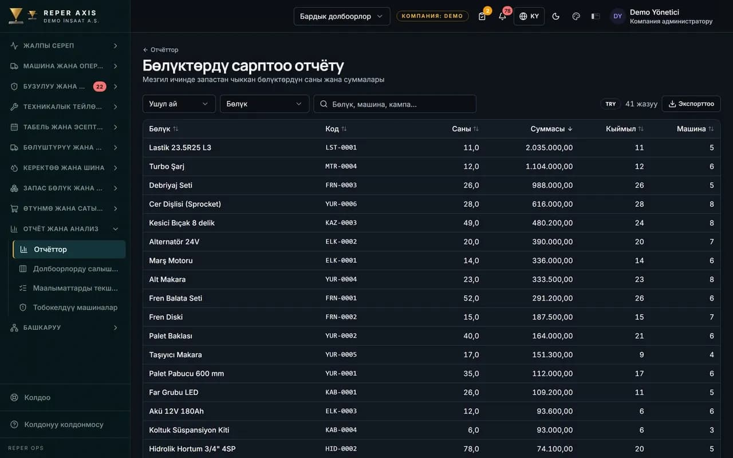Toggle sidebar layout icon in header
Image resolution: width=733 pixels, height=458 pixels.
(x=596, y=16)
